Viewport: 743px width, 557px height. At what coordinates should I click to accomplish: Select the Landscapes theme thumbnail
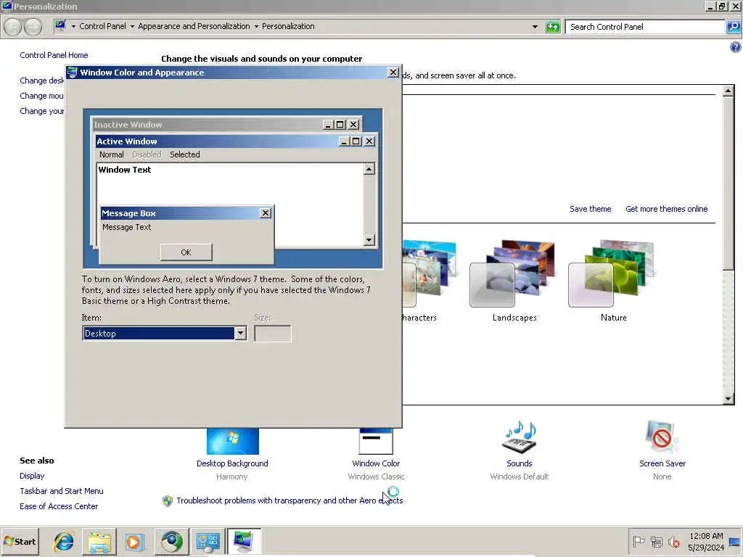tap(513, 273)
